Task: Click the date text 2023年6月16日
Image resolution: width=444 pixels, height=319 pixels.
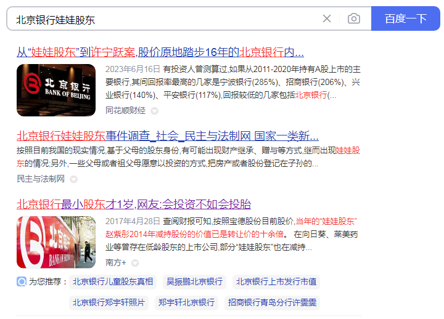Action: 133,70
